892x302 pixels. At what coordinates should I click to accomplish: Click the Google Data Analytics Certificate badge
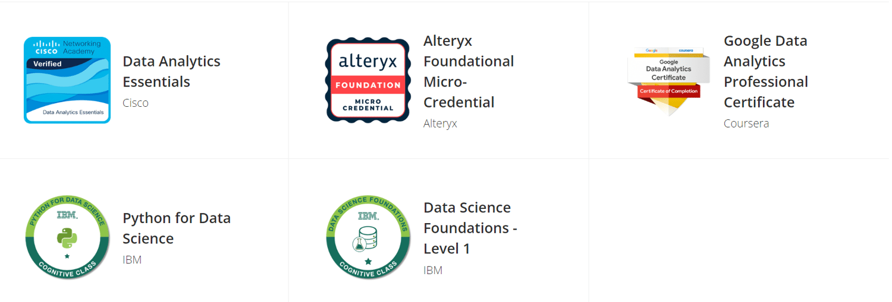click(x=668, y=80)
